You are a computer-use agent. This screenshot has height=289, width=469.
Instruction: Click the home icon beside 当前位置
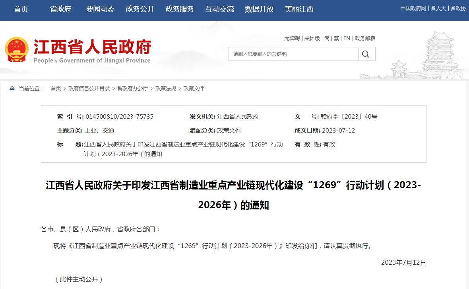12,88
